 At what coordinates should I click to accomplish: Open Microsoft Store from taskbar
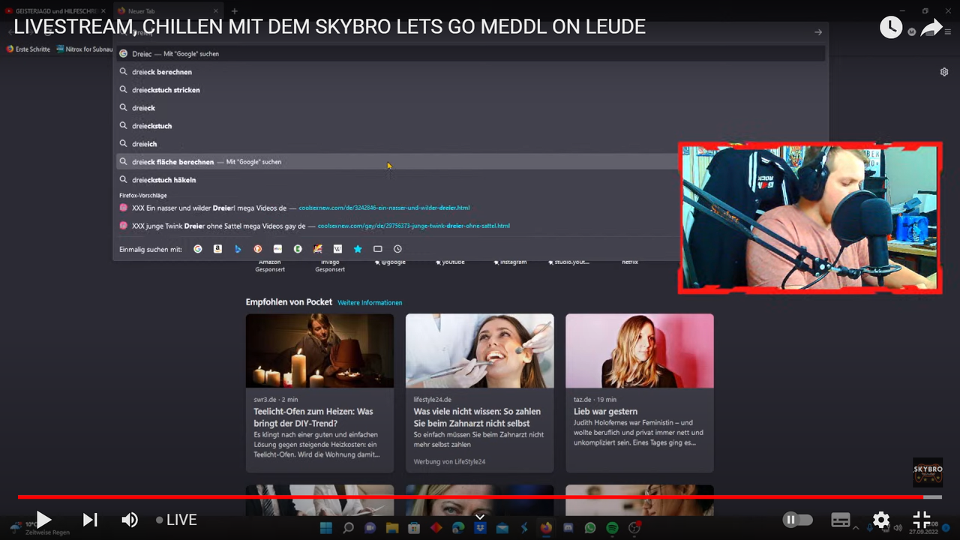[414, 529]
